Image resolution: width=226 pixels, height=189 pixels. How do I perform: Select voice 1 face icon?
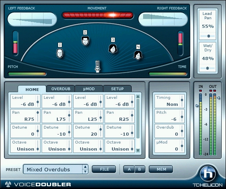click(60, 53)
